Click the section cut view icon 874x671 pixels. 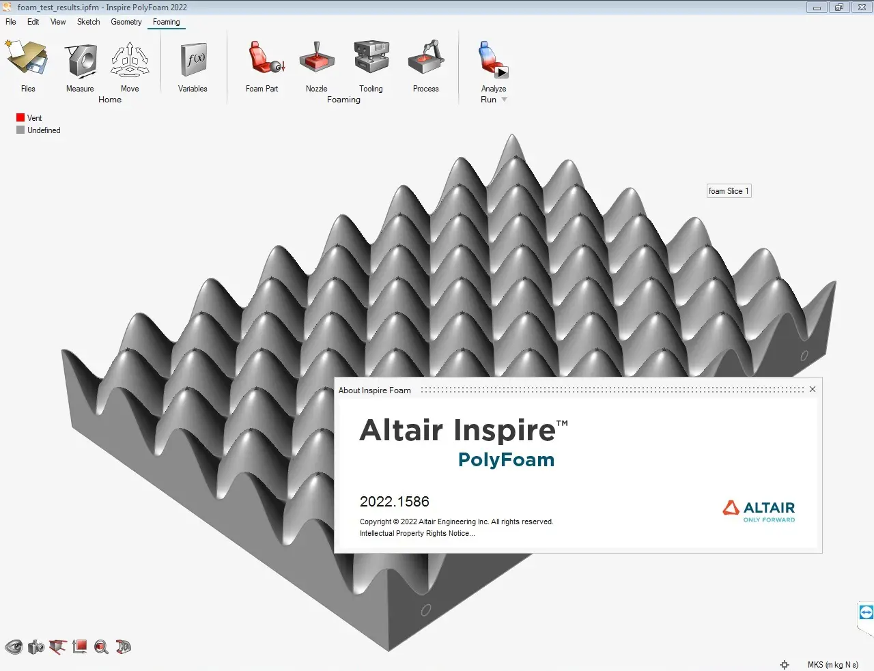(x=58, y=646)
